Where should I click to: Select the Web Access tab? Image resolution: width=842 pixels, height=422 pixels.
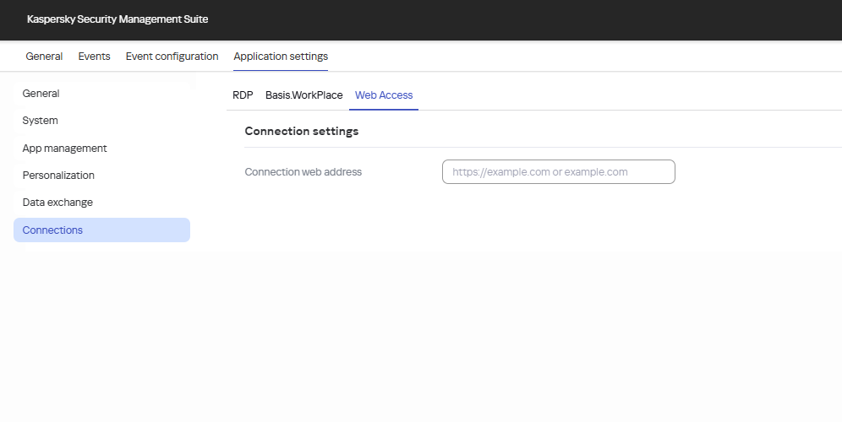(384, 95)
